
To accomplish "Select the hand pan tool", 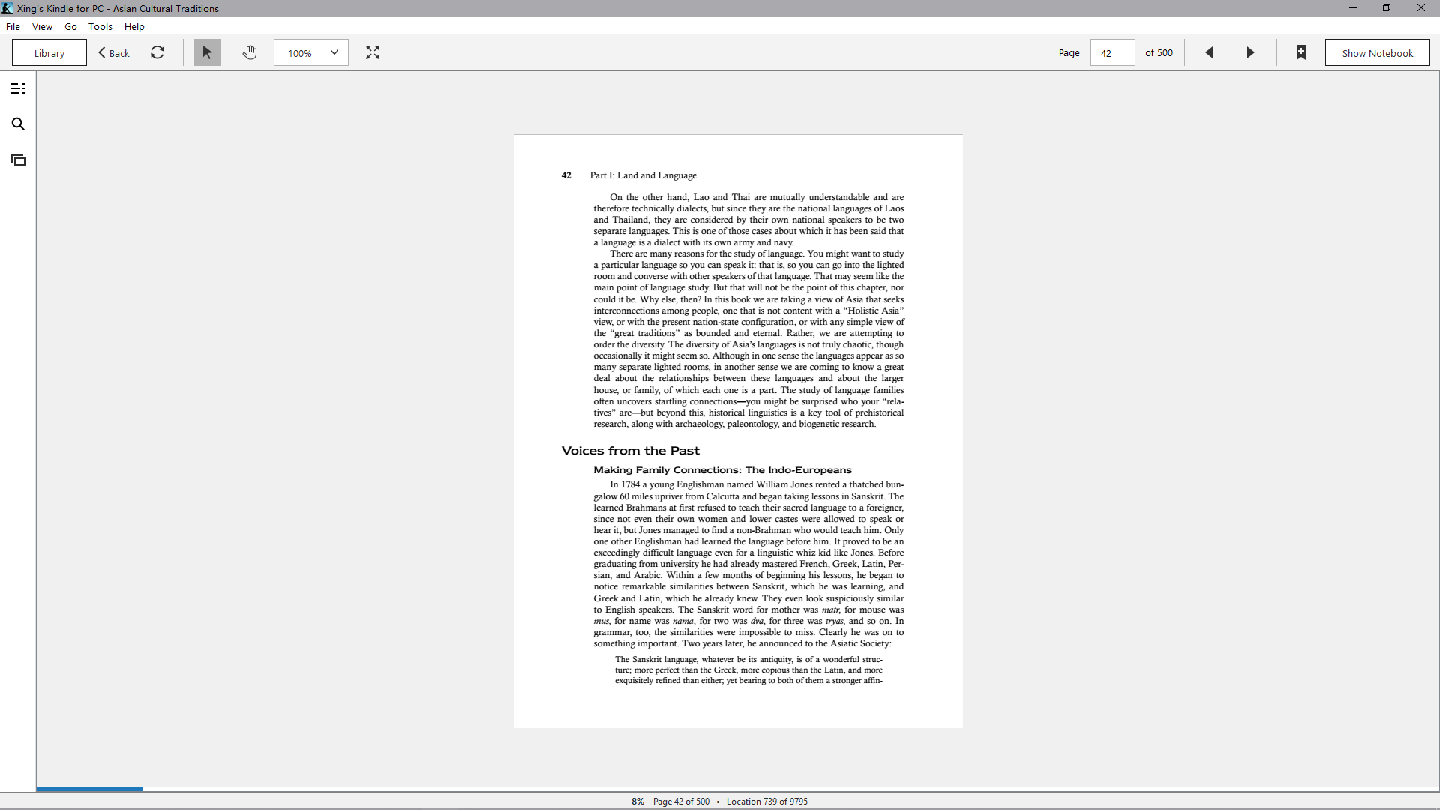I will pyautogui.click(x=250, y=52).
